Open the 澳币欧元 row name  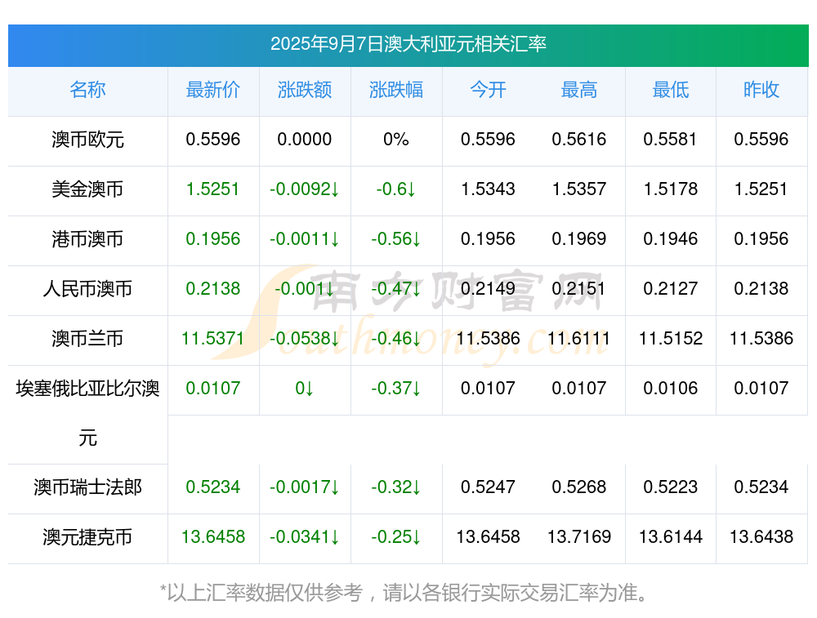(87, 140)
